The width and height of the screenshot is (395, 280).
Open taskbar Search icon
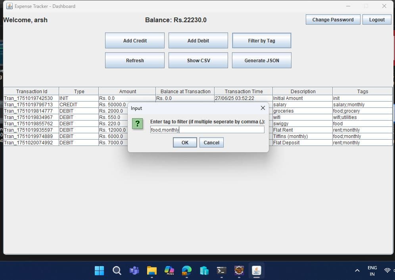click(117, 270)
